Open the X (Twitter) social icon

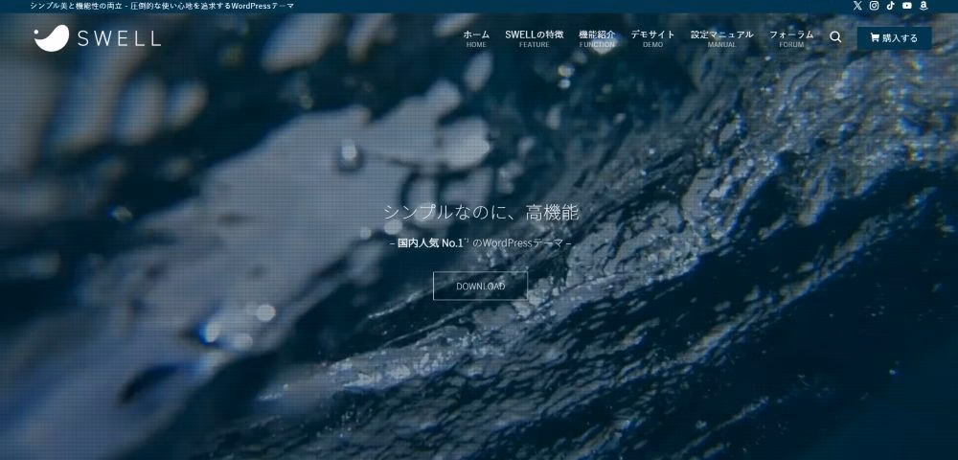pyautogui.click(x=857, y=6)
